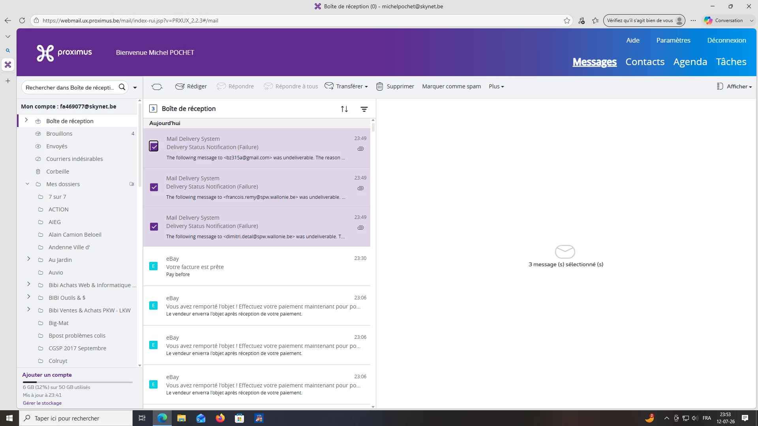Uncheck the bz315a@gmail.com failure message checkbox

154,146
